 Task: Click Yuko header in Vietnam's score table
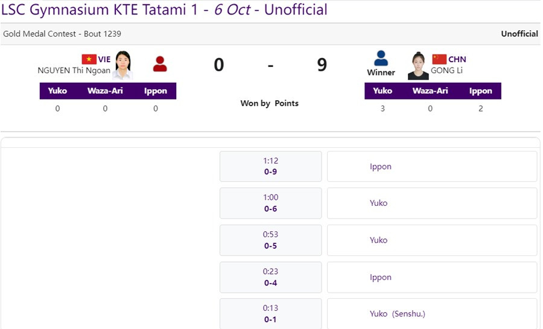[x=57, y=91]
